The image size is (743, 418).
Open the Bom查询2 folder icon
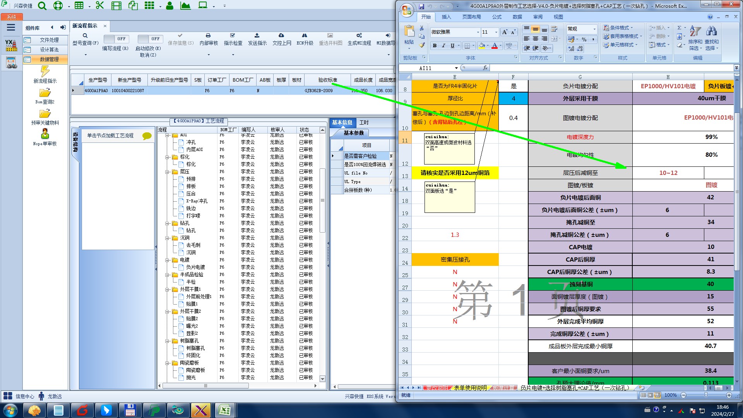tap(45, 93)
